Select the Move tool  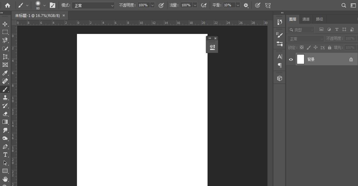click(x=5, y=24)
